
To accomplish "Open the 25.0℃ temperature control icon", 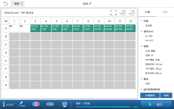I will (x=8, y=104).
